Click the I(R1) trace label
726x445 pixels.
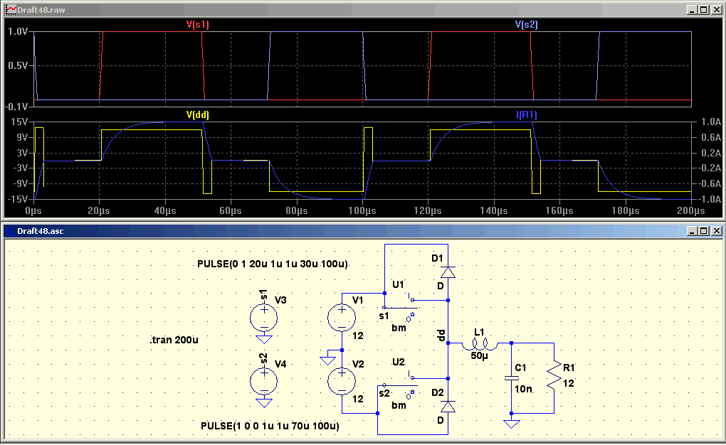coord(527,114)
